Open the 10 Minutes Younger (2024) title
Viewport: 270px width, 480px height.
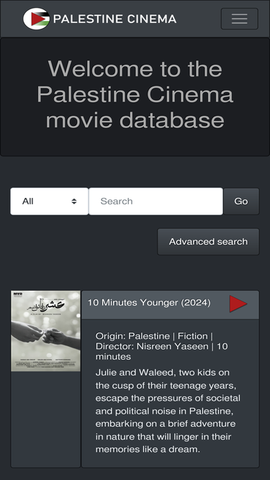(149, 303)
